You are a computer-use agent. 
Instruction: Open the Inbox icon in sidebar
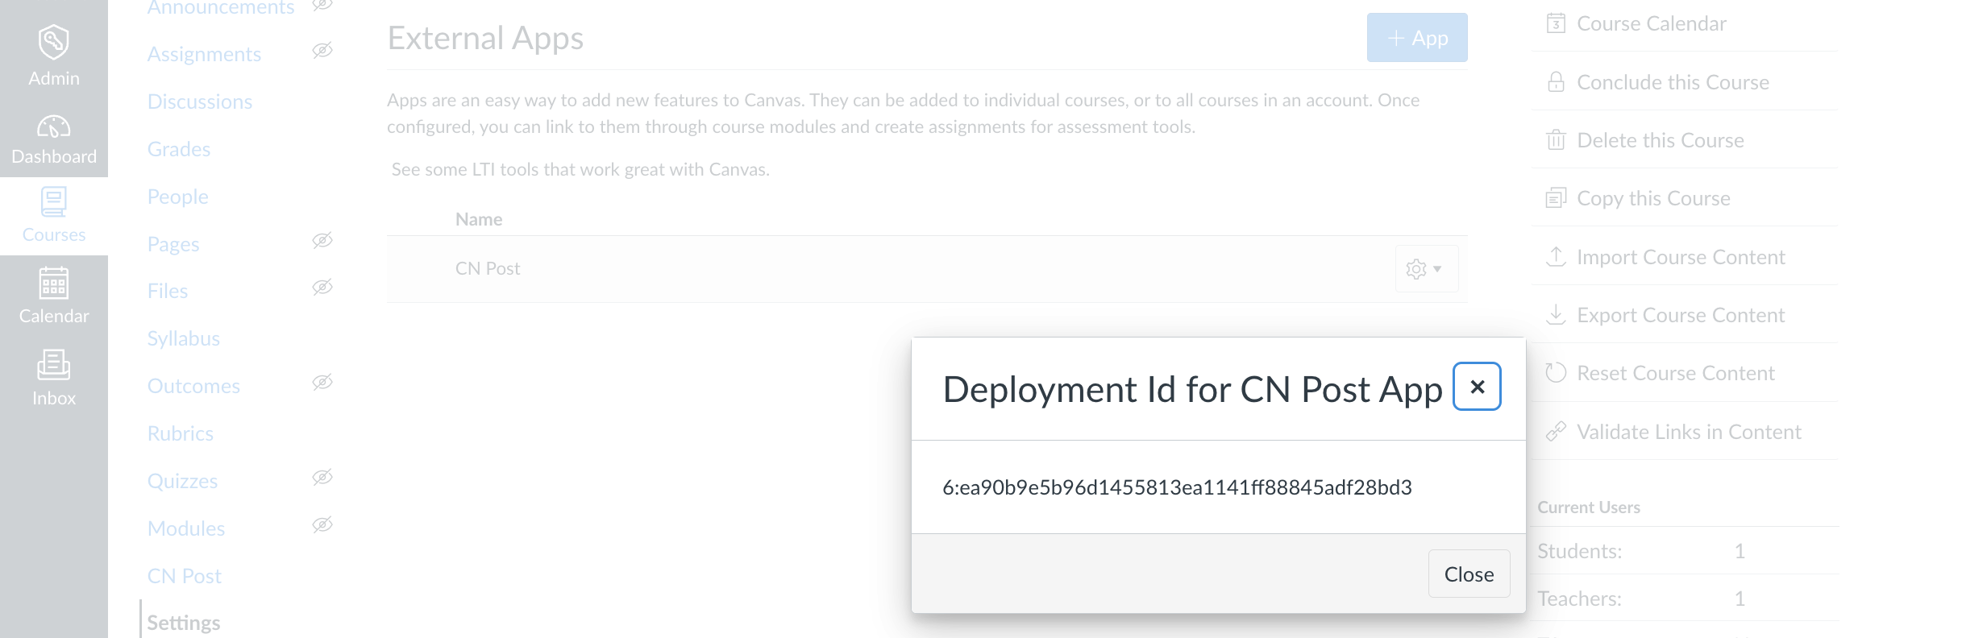(53, 364)
